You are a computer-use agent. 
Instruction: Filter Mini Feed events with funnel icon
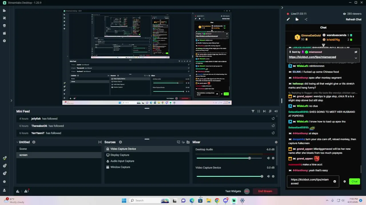253,111
